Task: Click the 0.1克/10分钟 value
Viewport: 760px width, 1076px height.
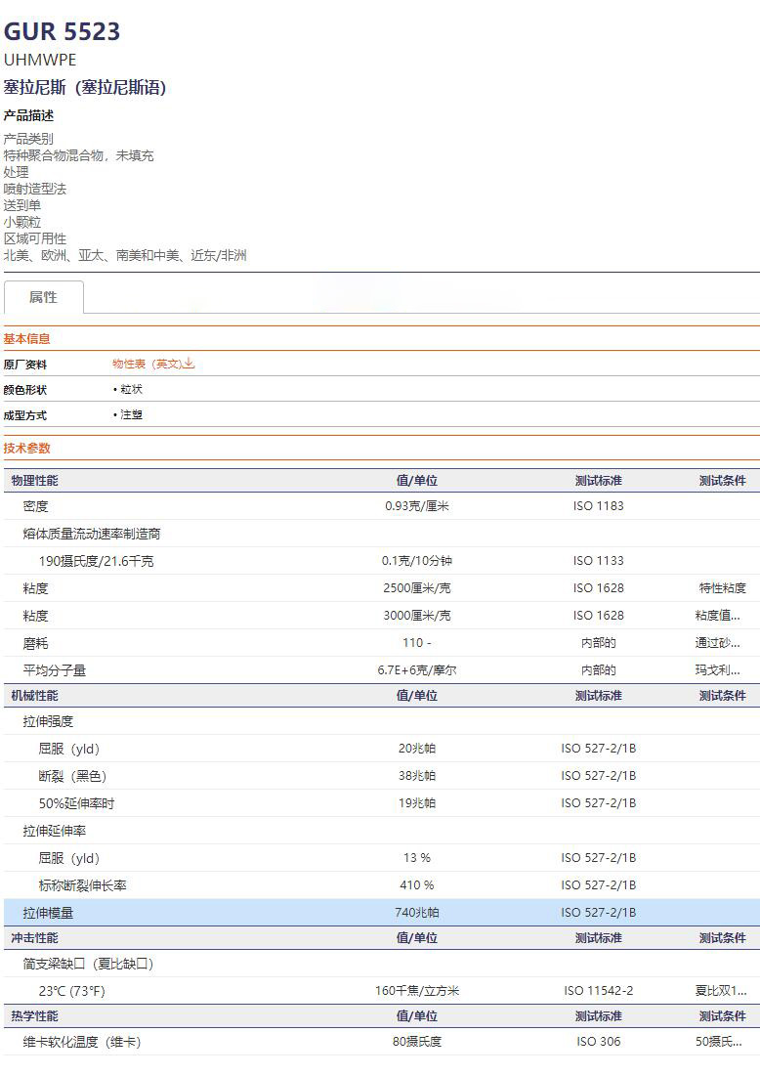Action: pos(417,561)
